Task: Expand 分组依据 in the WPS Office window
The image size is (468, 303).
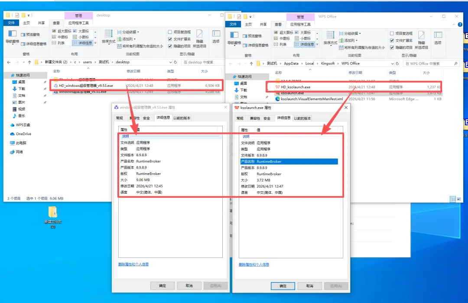Action: [x=350, y=33]
